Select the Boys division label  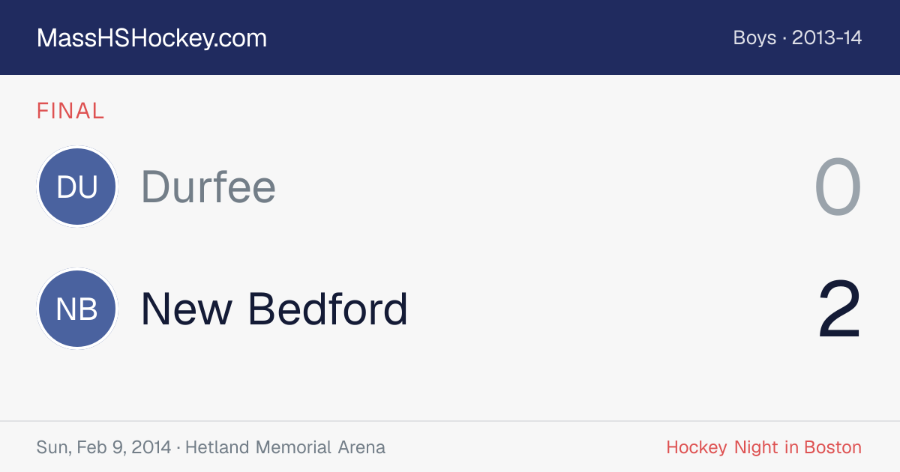tap(754, 38)
